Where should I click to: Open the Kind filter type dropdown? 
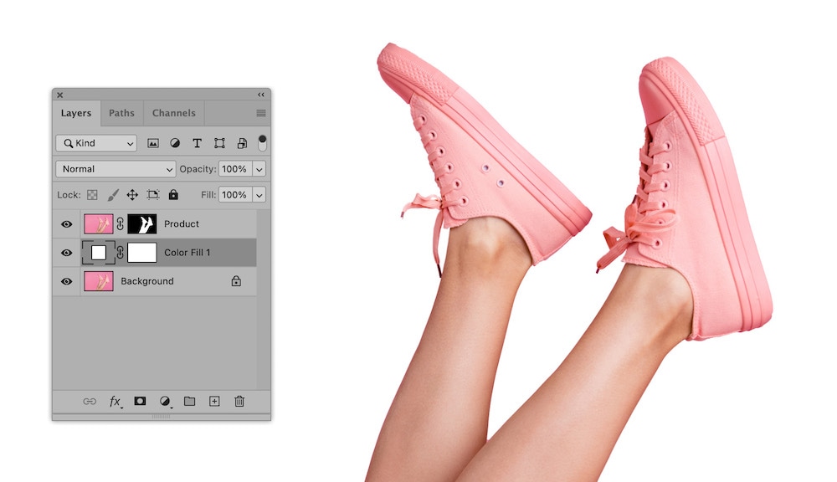tap(95, 143)
